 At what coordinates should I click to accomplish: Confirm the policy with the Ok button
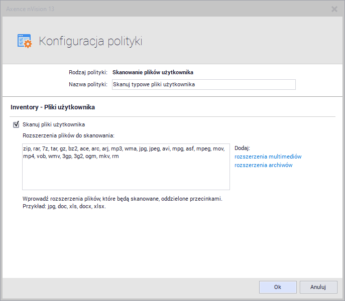pyautogui.click(x=277, y=287)
